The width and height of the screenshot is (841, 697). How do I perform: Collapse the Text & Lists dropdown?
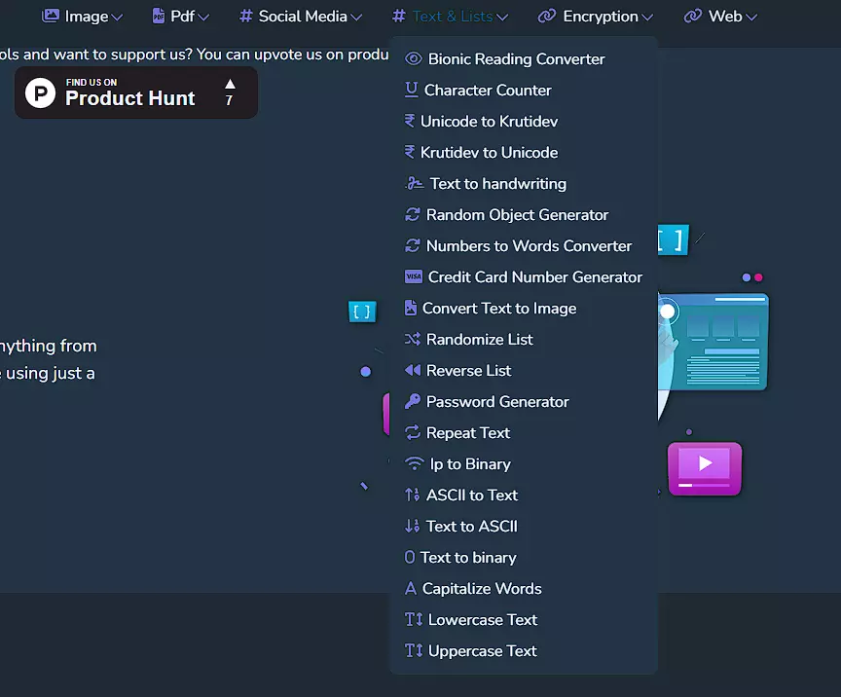(x=450, y=17)
